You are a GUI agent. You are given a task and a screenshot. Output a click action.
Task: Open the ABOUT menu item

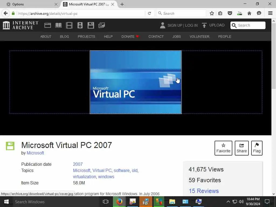click(x=46, y=36)
